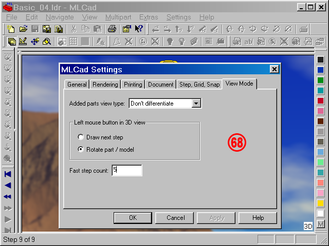Open the Navigate menu
Image resolution: width=329 pixels, height=246 pixels.
point(60,17)
